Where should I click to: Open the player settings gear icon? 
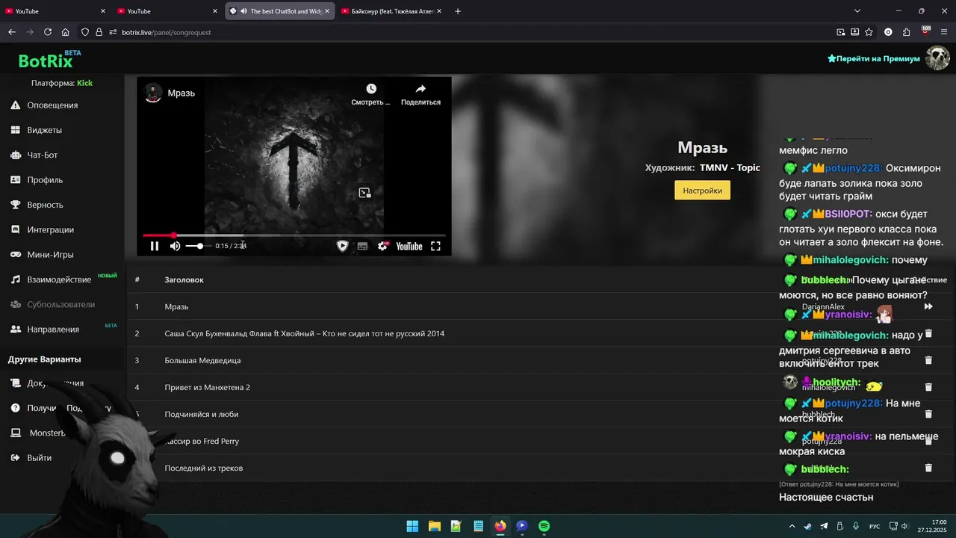tap(383, 246)
